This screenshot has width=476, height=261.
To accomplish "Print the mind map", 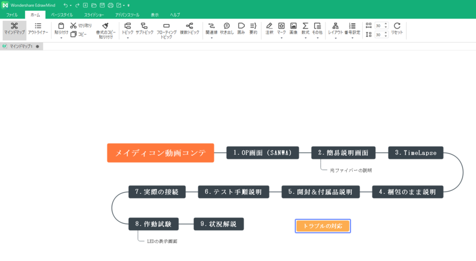I will tap(110, 5).
